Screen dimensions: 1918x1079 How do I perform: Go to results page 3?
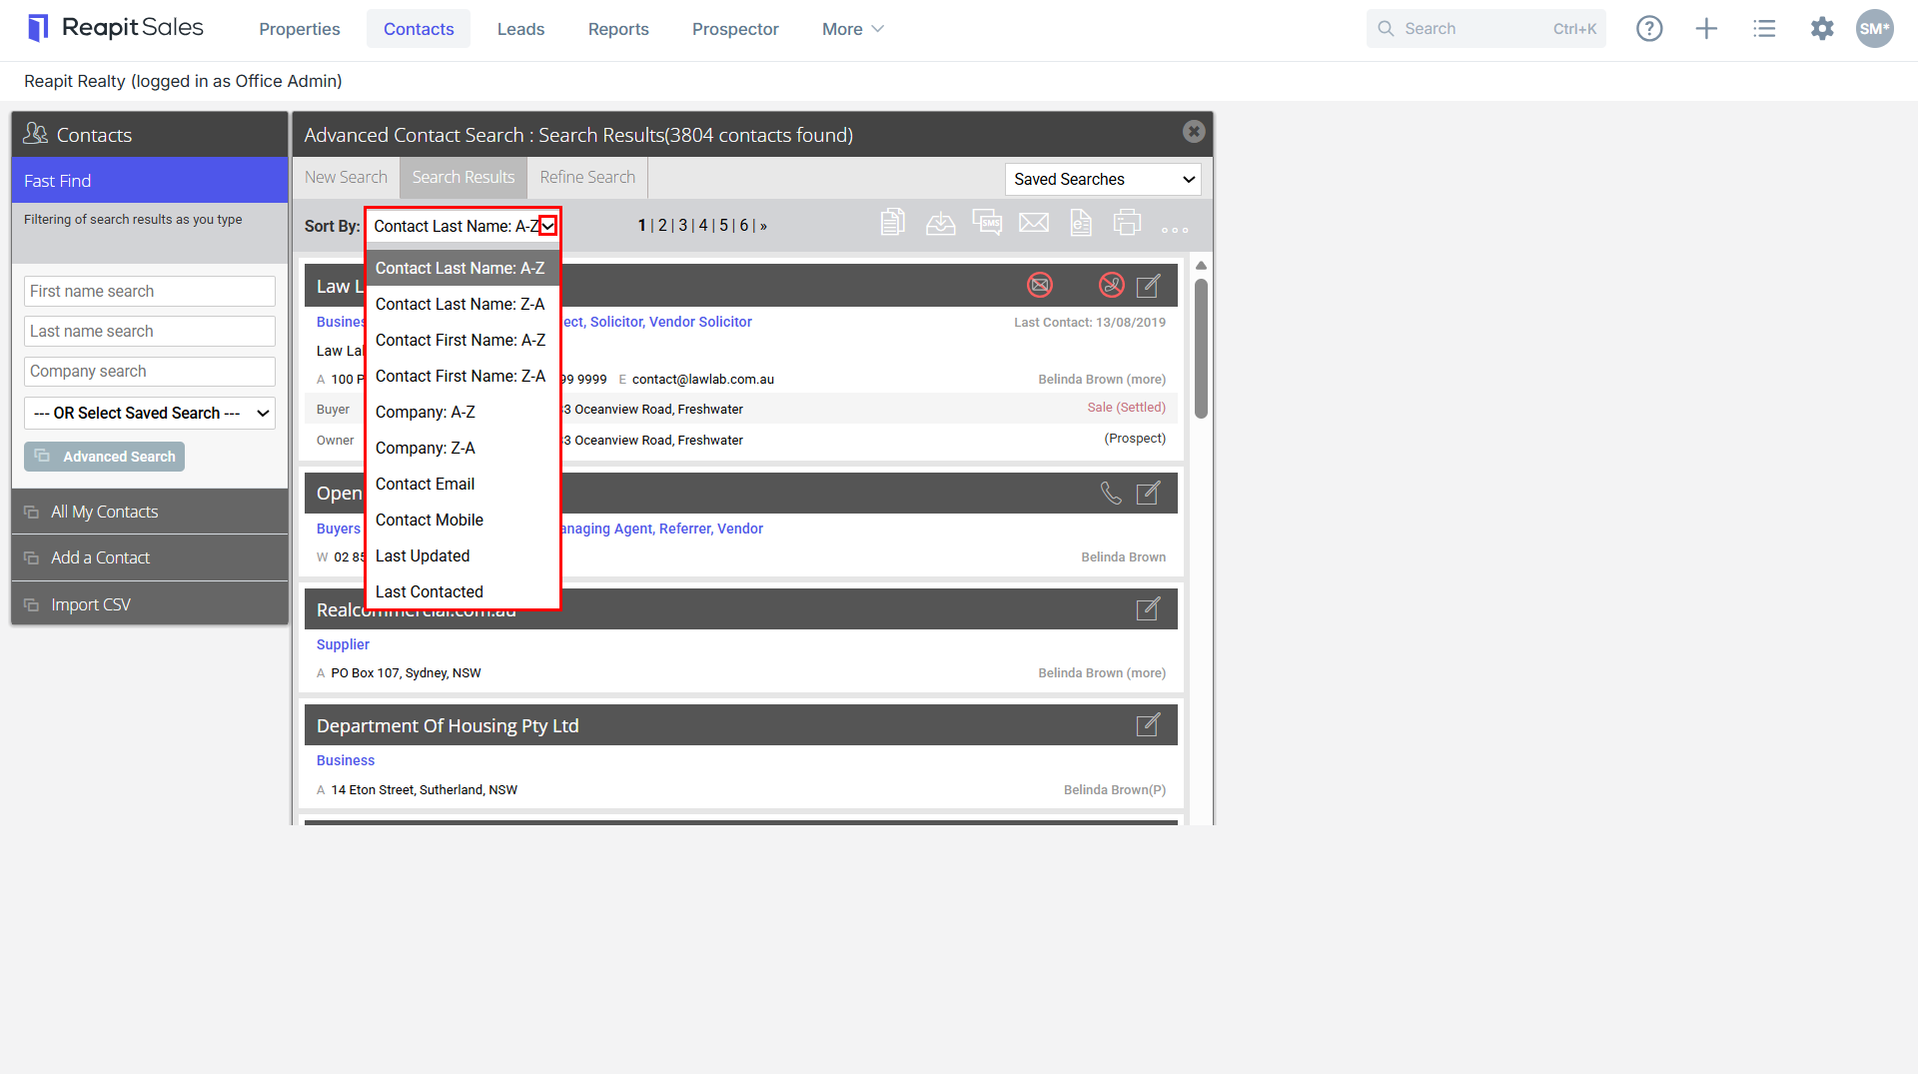pyautogui.click(x=683, y=226)
